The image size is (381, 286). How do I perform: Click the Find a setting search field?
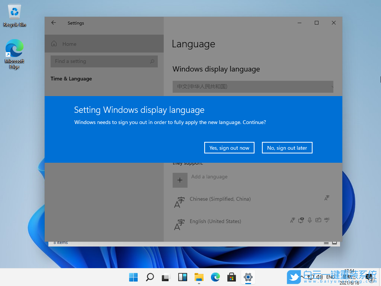(104, 61)
